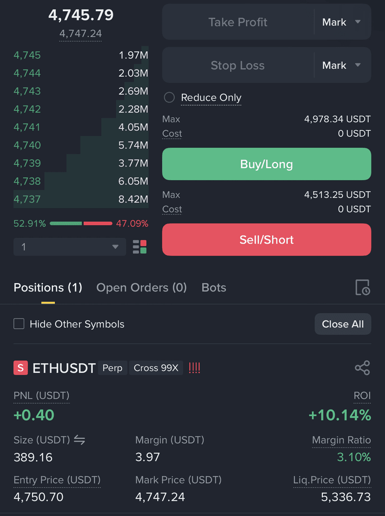Tap the Take Profit input field

point(238,22)
